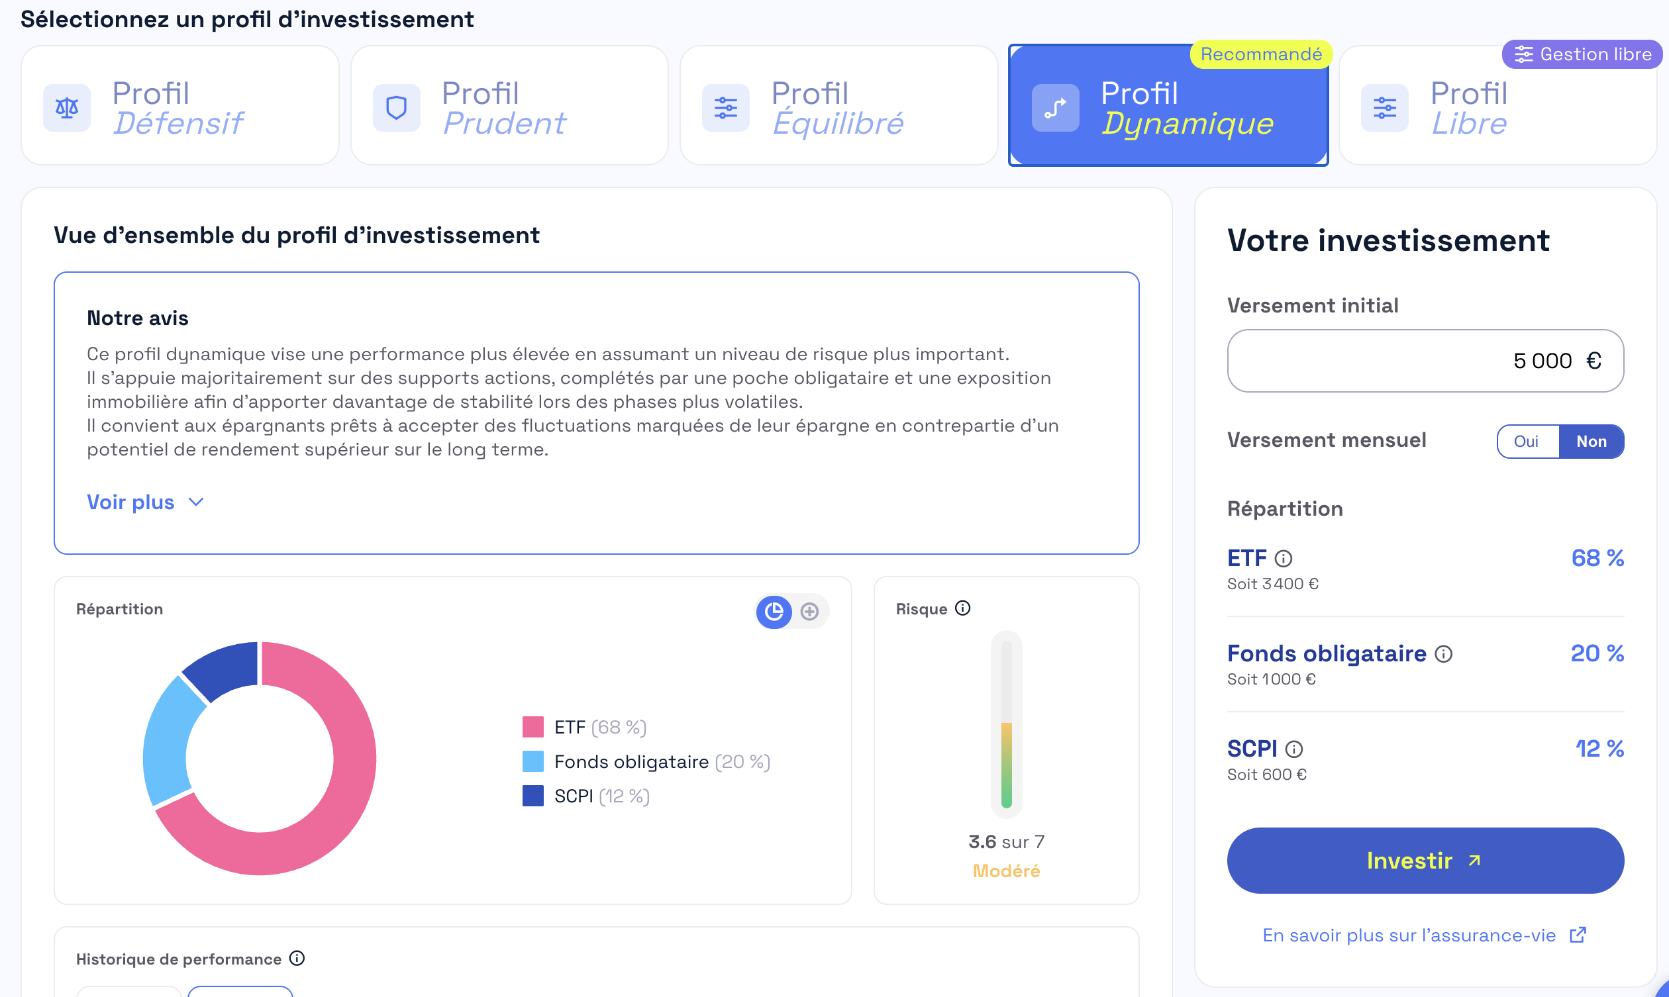Click the Versement initial amount field
The image size is (1669, 997).
pos(1425,361)
